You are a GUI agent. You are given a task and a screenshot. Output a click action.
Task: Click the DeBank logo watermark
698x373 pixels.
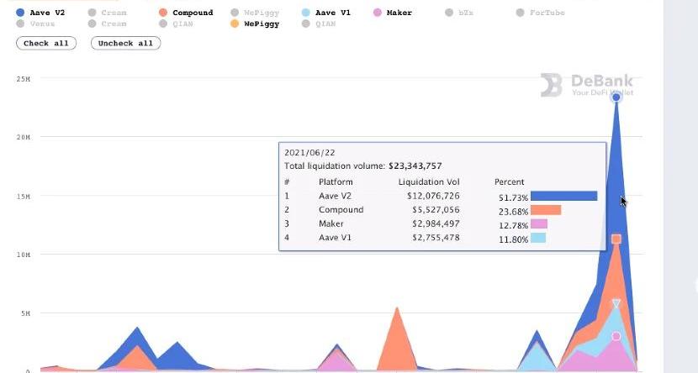(x=586, y=85)
